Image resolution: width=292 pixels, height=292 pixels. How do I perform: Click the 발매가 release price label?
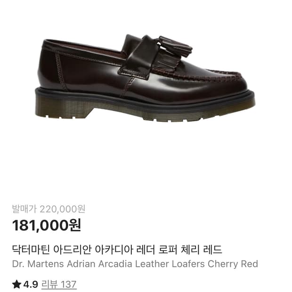click(x=24, y=209)
